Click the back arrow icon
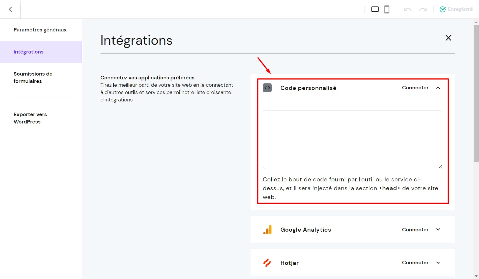The height and width of the screenshot is (279, 479). pos(11,9)
